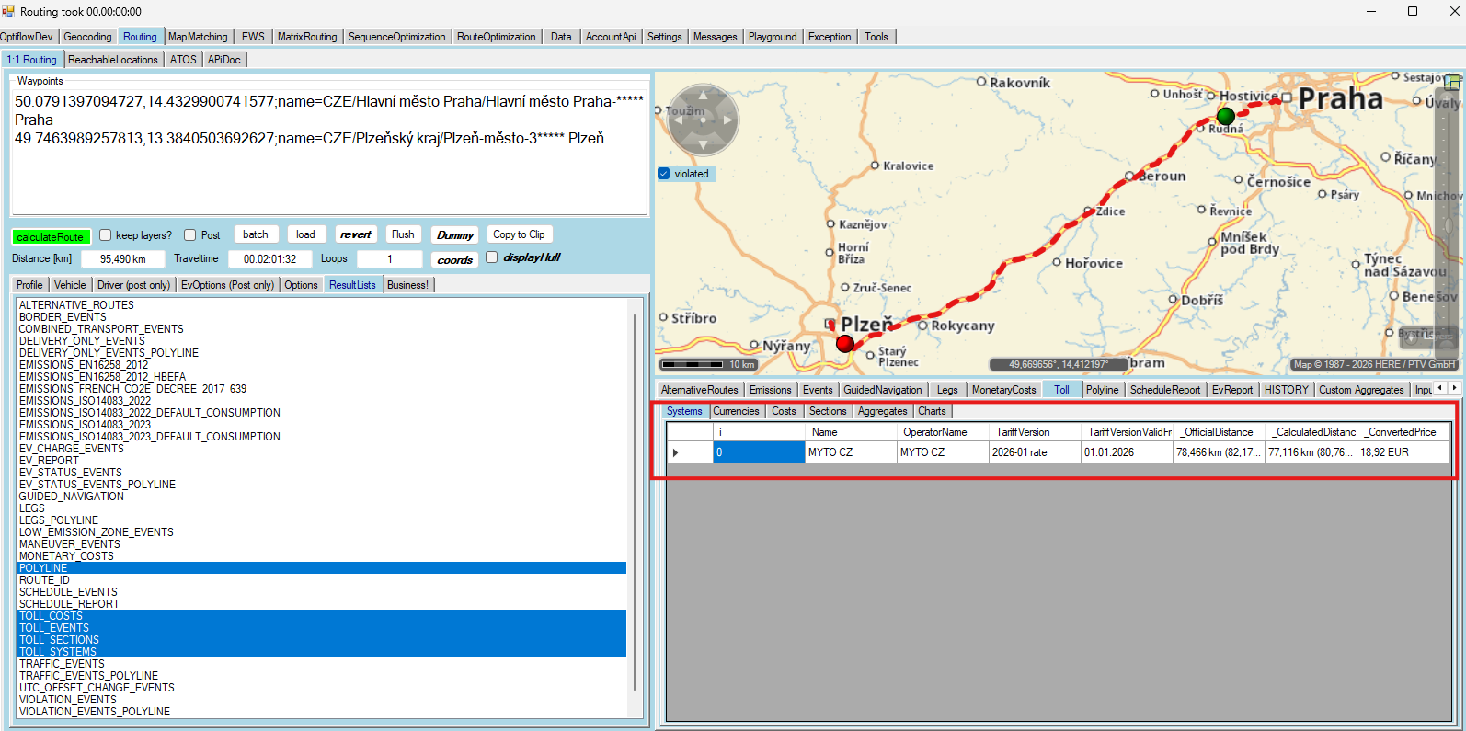
Task: Pan the map up using navigation pad
Action: pyautogui.click(x=703, y=95)
